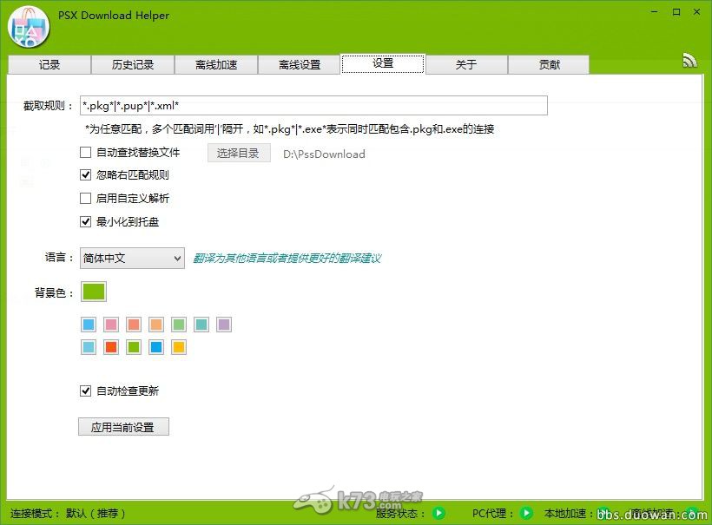The height and width of the screenshot is (525, 712).
Task: Click the RSS feed icon
Action: pos(689,59)
